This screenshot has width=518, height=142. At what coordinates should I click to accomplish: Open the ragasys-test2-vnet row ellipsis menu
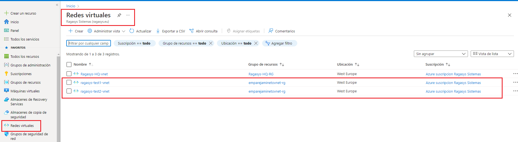click(x=515, y=91)
